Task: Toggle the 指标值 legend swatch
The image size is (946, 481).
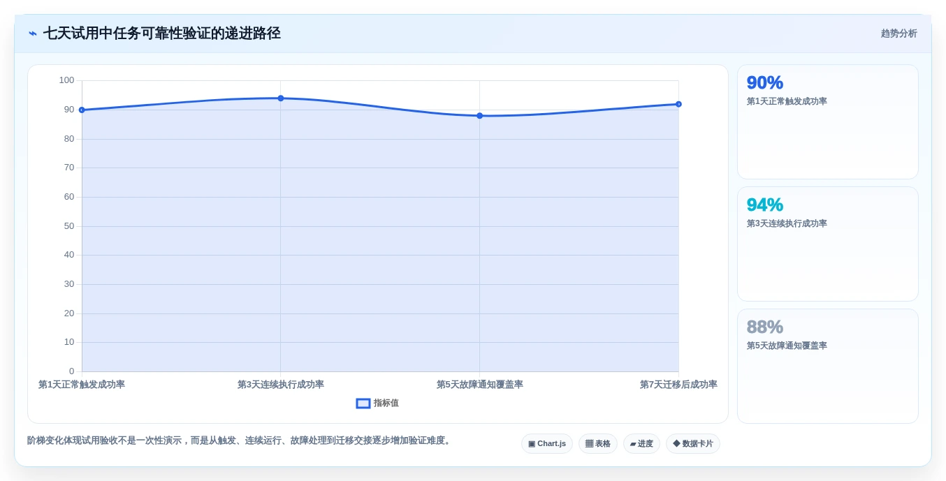Action: [x=363, y=404]
